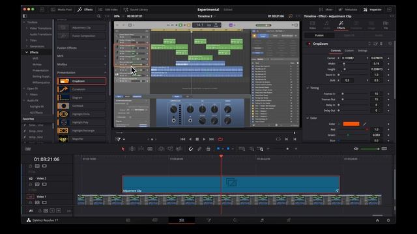Open the Metadata panel

pos(348,10)
